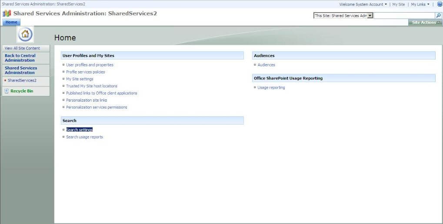Open Personalization site links
Image resolution: width=443 pixels, height=224 pixels.
click(x=87, y=100)
